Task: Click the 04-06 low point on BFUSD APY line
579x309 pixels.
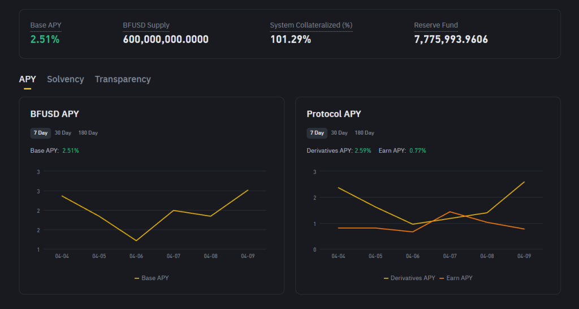Action: (x=136, y=241)
